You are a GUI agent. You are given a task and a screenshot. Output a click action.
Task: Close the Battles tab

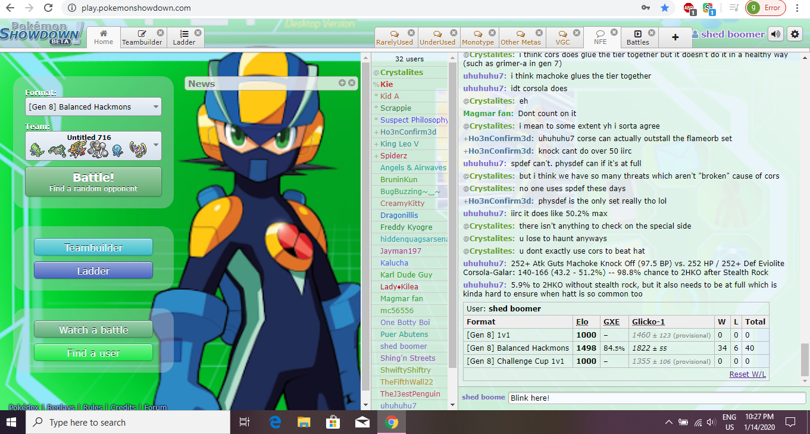tap(652, 33)
